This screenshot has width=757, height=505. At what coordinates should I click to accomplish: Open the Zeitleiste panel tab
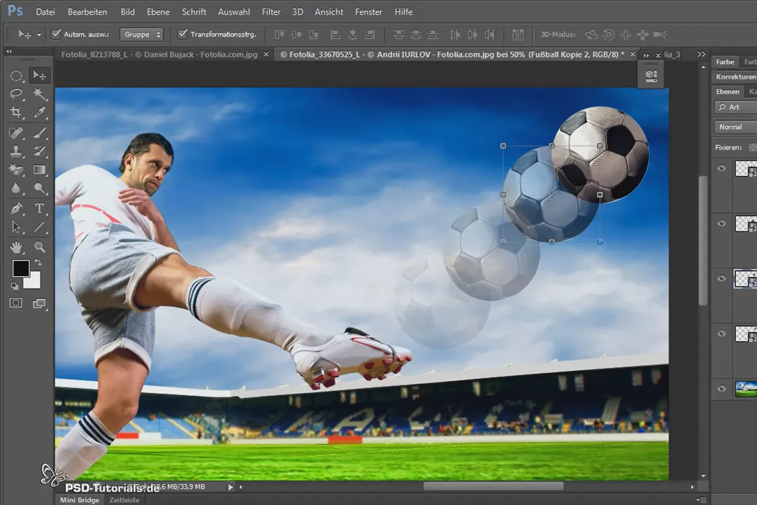[124, 499]
